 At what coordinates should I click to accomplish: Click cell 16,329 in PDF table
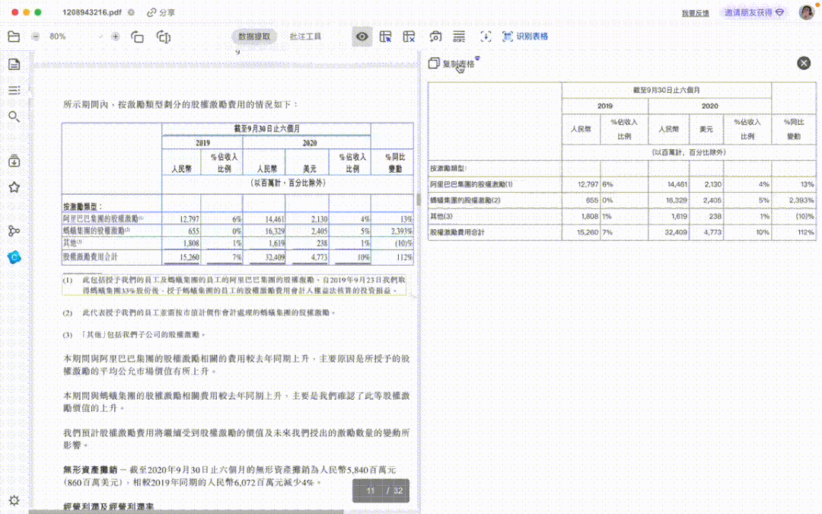264,231
